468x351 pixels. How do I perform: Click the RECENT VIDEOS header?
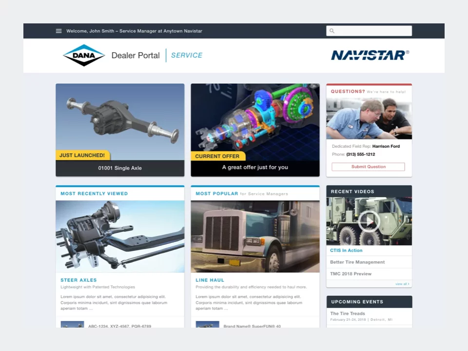369,191
